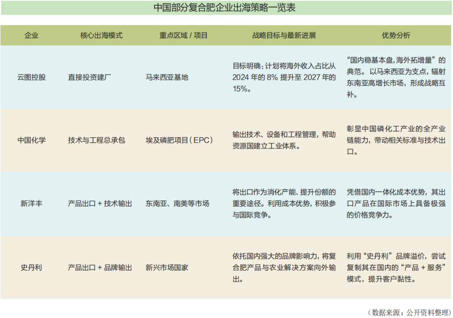Select the column header 优势分析
This screenshot has height=318, width=453.
click(396, 36)
